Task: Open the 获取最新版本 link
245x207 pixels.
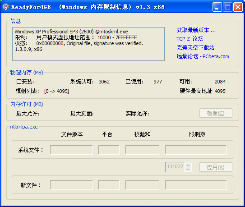Action: (x=196, y=30)
